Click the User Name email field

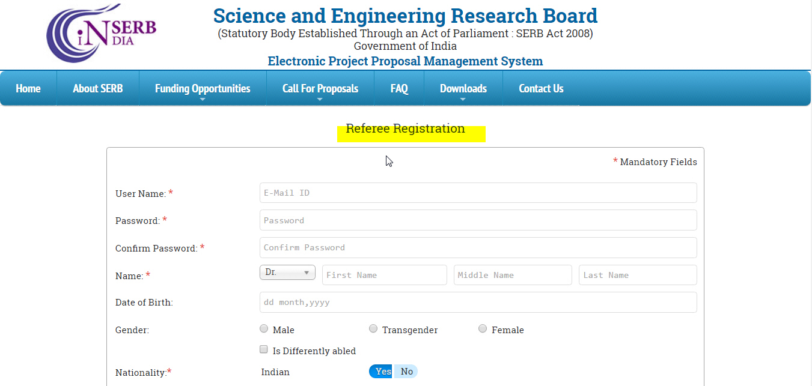(478, 193)
